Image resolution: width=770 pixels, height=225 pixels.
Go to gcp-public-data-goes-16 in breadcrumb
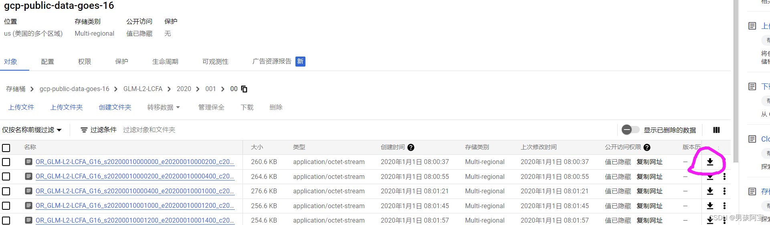point(74,89)
